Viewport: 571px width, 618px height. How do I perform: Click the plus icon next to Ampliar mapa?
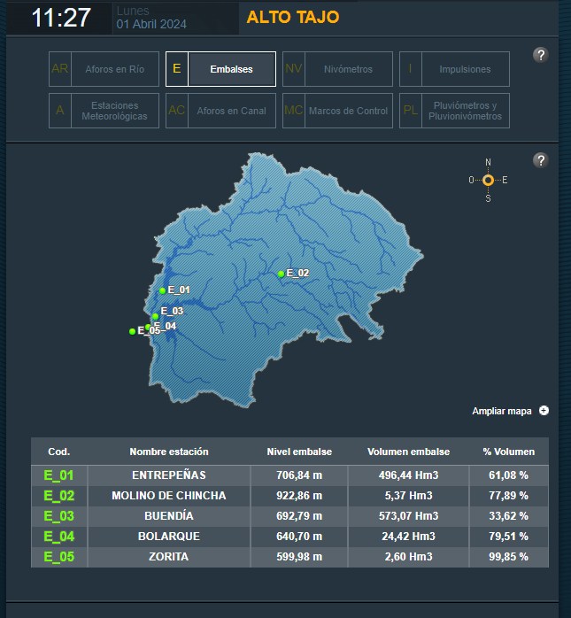[x=544, y=411]
